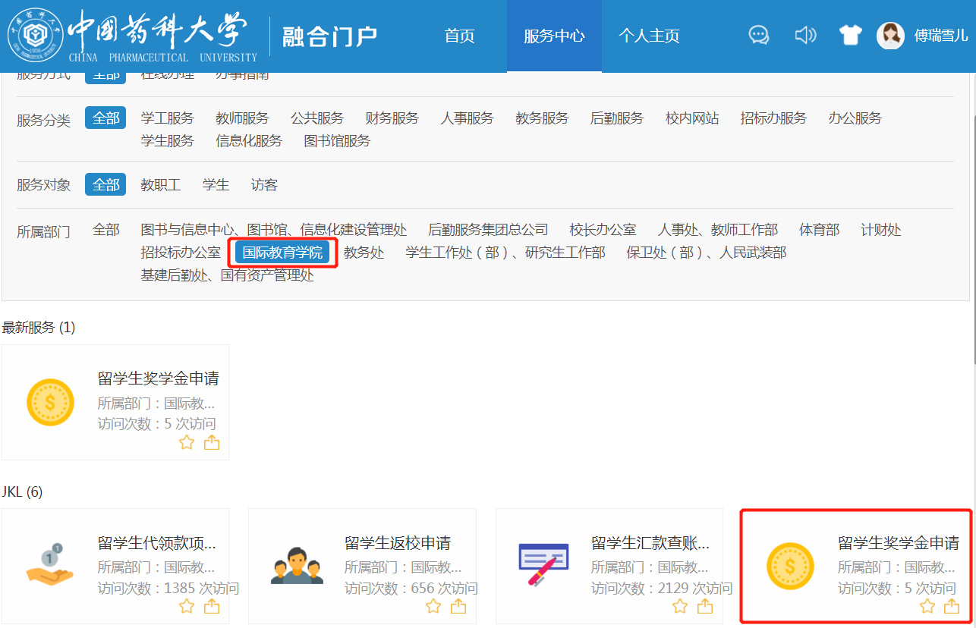Choose 教职工 as the service target
Viewport: 976px width, 628px height.
[160, 185]
